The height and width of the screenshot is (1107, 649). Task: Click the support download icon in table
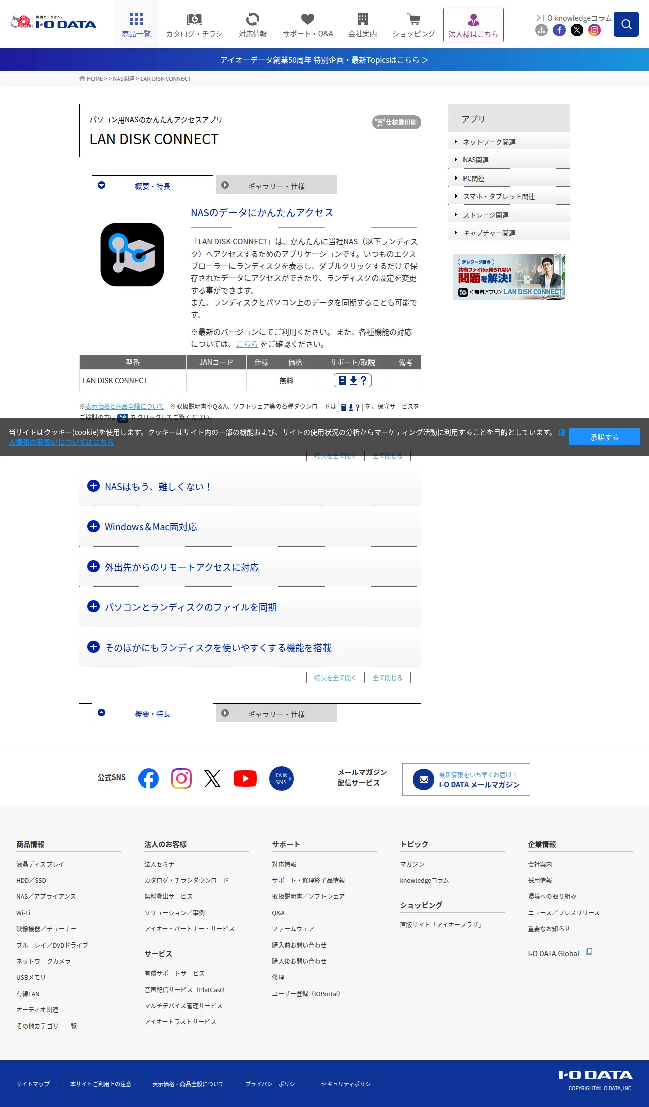pos(352,380)
